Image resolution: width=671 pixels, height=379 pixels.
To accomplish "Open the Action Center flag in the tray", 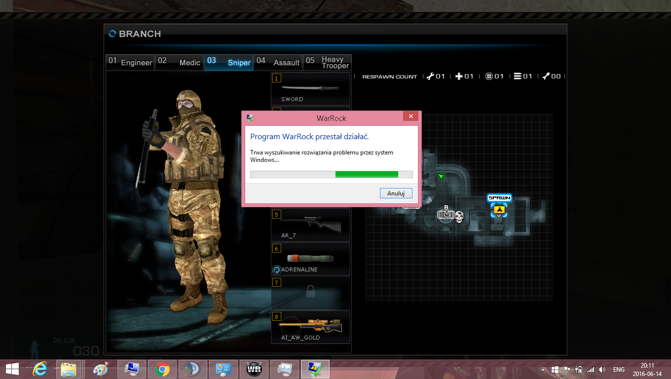I will point(567,369).
